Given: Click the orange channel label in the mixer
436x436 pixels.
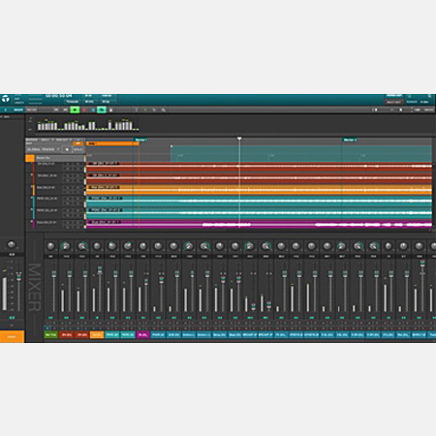Looking at the screenshot, I should coord(97,335).
